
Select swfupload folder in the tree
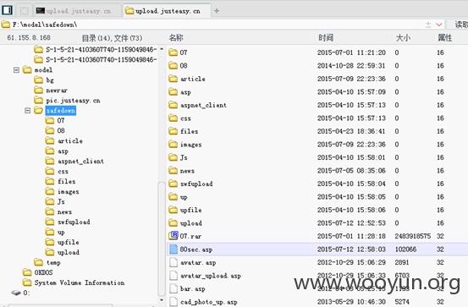[x=68, y=222]
